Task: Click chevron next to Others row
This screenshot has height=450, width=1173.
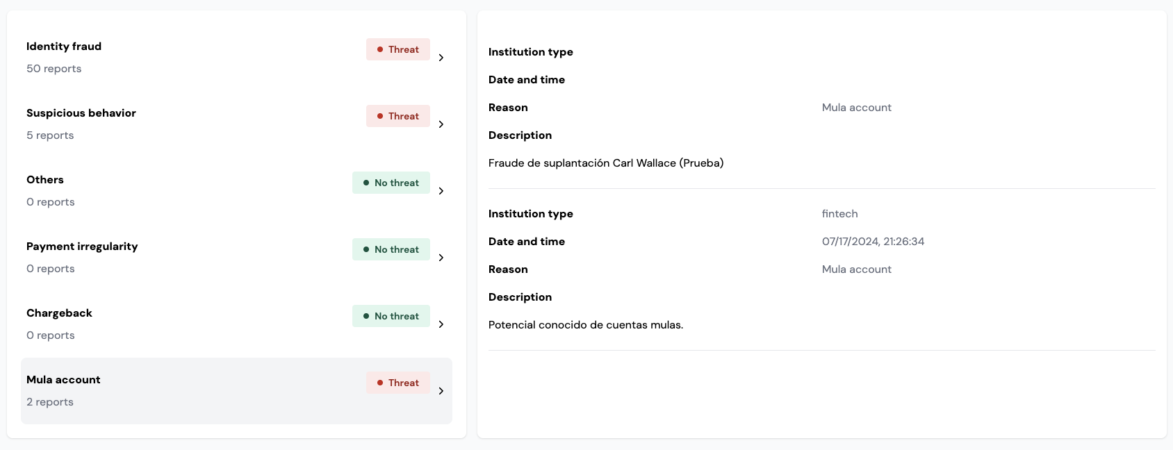Action: click(441, 191)
